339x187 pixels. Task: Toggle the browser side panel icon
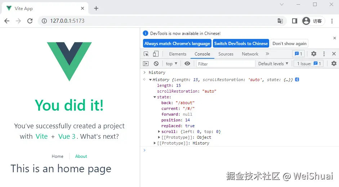click(294, 21)
